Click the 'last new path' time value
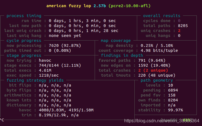This screenshot has width=202, height=126. pyautogui.click(x=82, y=26)
